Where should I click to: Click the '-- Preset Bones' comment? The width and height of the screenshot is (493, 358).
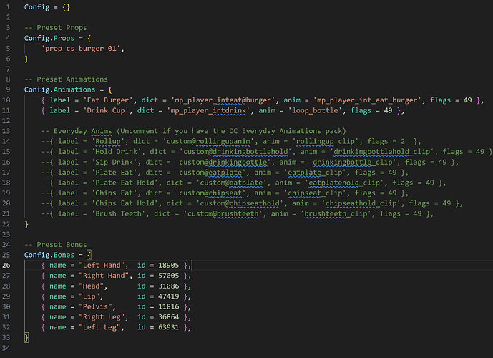(56, 244)
